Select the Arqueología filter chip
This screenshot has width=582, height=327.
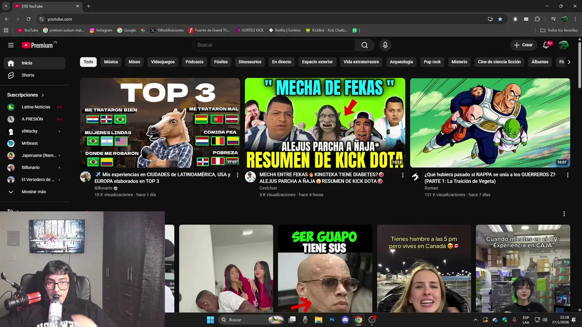[401, 62]
